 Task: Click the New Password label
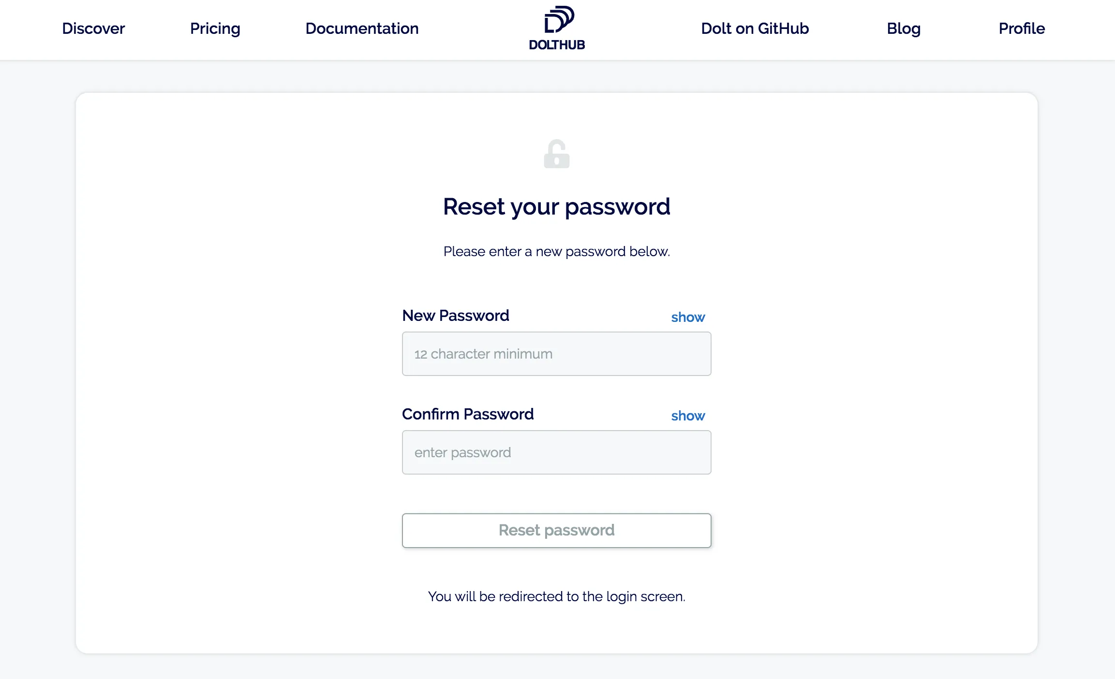[456, 315]
